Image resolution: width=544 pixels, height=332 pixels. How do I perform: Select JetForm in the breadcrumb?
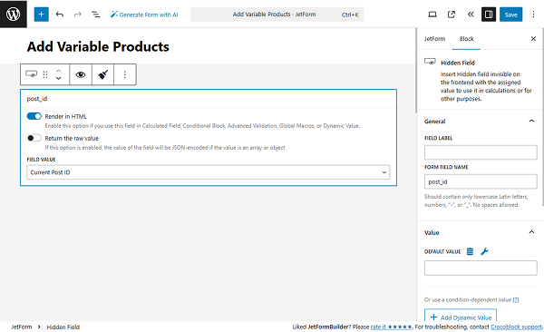click(21, 327)
